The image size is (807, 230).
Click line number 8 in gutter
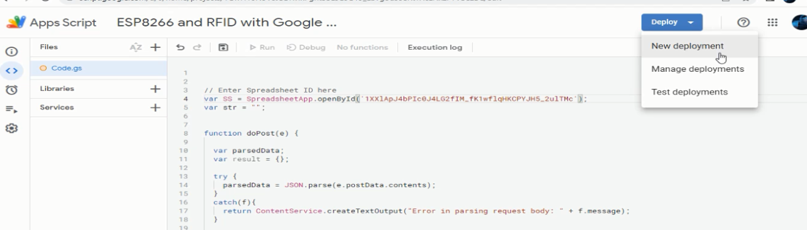186,134
